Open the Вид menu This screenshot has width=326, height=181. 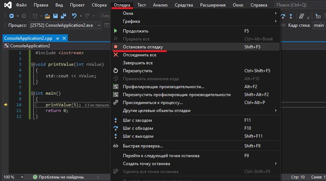tap(59, 5)
